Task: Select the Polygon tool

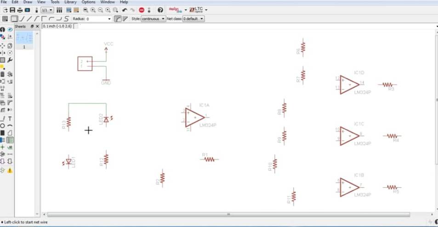Action: click(10, 133)
